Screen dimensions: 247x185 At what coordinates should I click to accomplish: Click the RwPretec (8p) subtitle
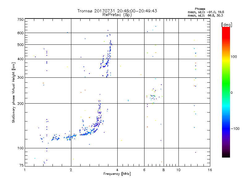pyautogui.click(x=117, y=15)
